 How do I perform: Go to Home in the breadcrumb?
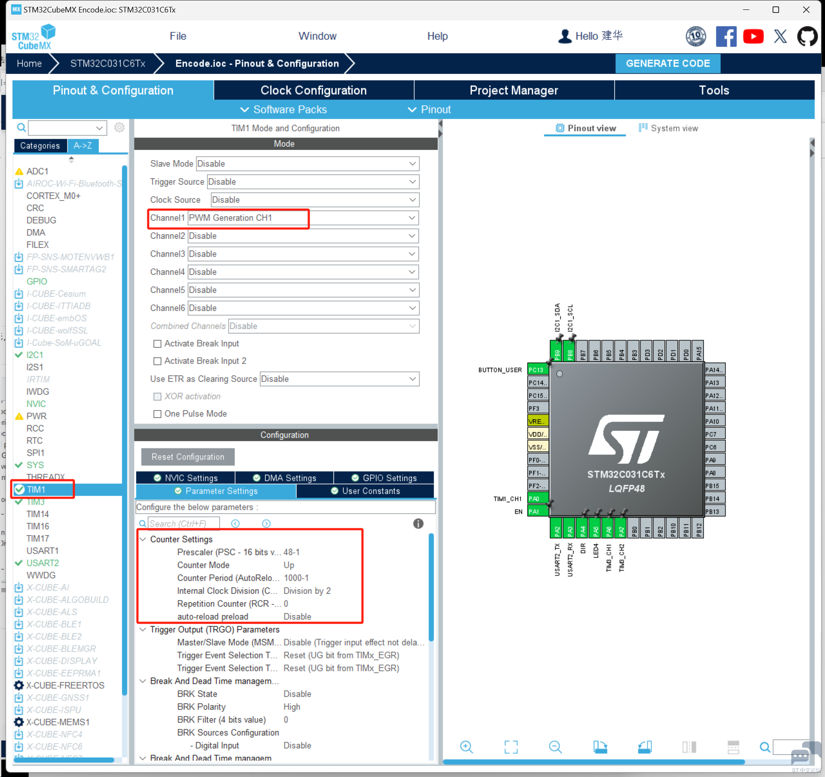tap(29, 64)
